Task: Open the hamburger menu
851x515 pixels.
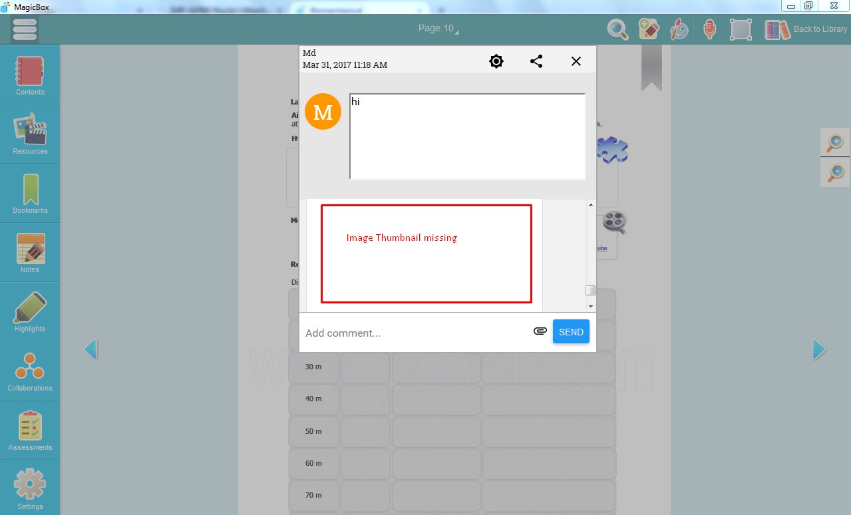Action: 25,29
